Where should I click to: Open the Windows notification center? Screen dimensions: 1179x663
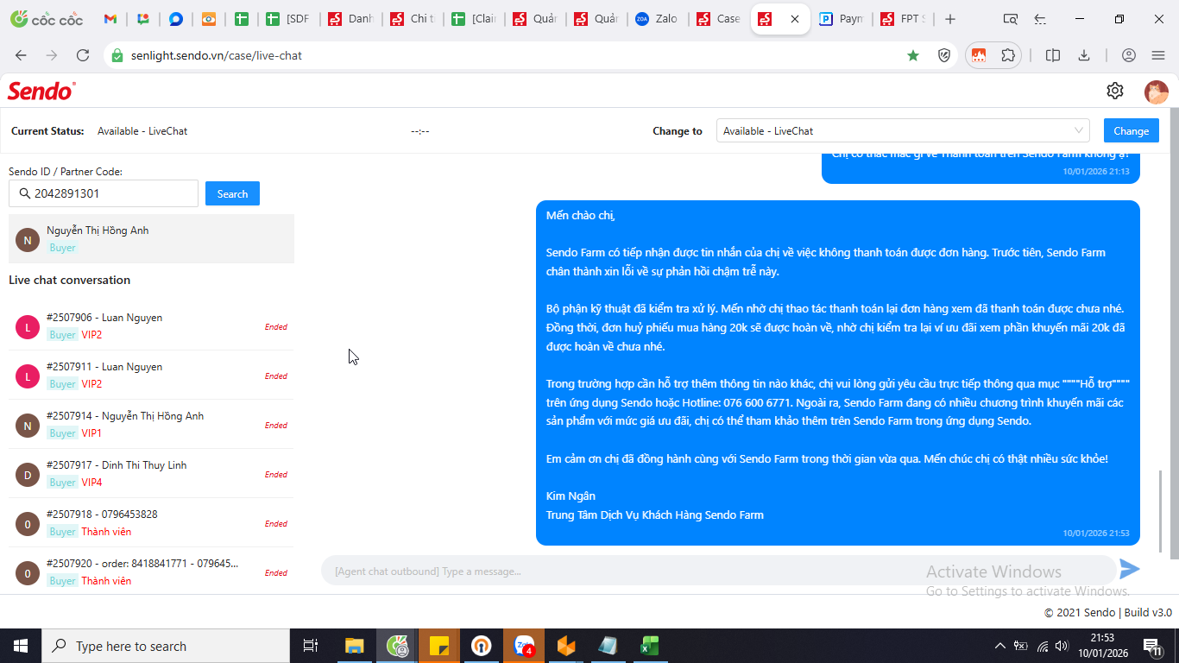[1151, 646]
